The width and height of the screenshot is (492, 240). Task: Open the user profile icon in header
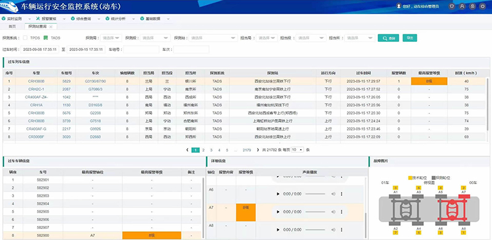(x=462, y=6)
